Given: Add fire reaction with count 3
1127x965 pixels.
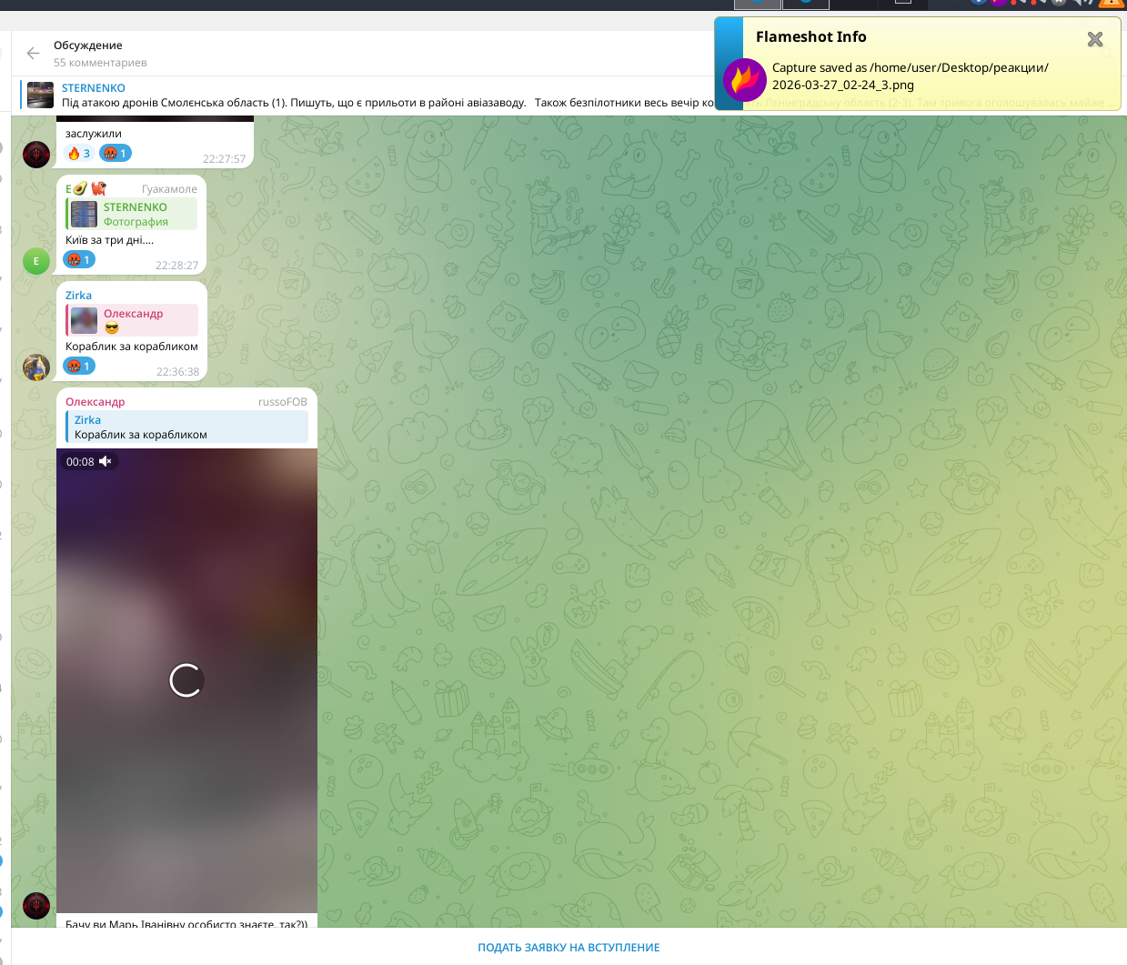Looking at the screenshot, I should click(78, 154).
